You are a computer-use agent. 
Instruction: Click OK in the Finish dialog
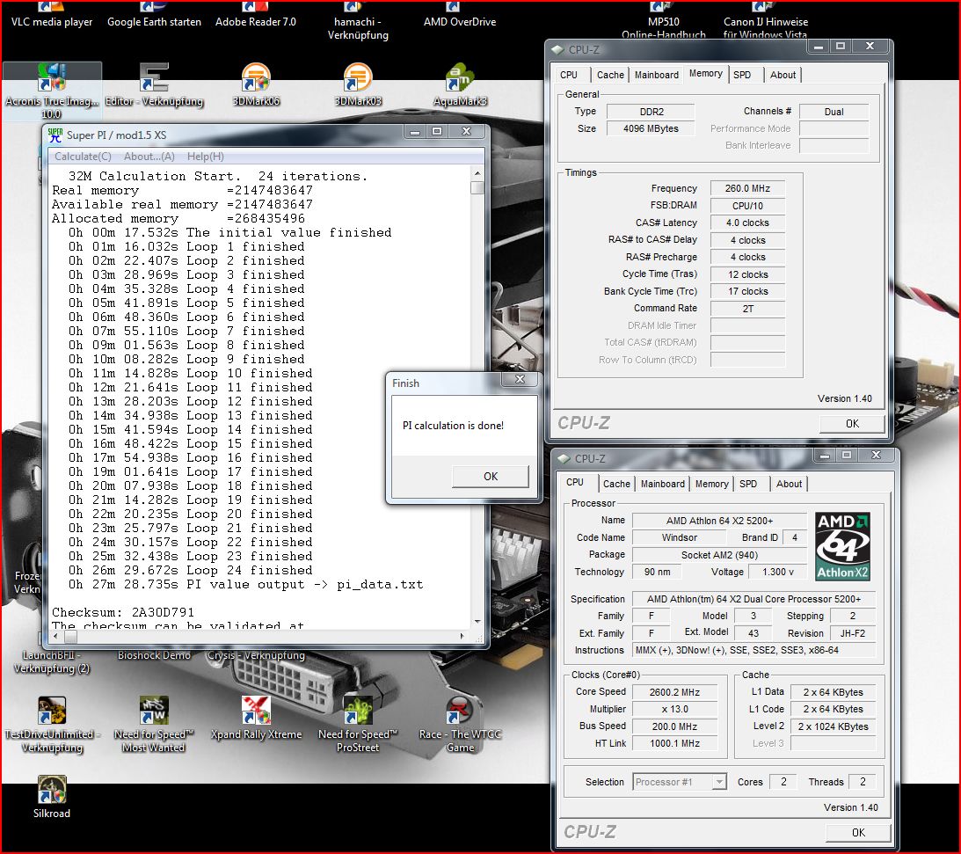[x=491, y=477]
